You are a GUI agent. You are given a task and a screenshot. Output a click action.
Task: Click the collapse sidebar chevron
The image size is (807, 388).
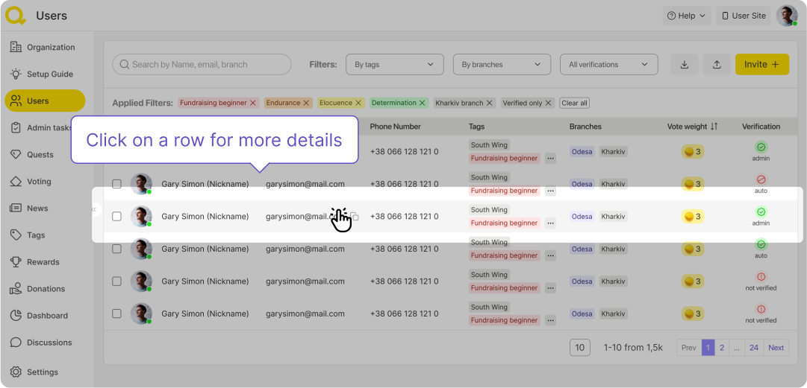pyautogui.click(x=94, y=210)
